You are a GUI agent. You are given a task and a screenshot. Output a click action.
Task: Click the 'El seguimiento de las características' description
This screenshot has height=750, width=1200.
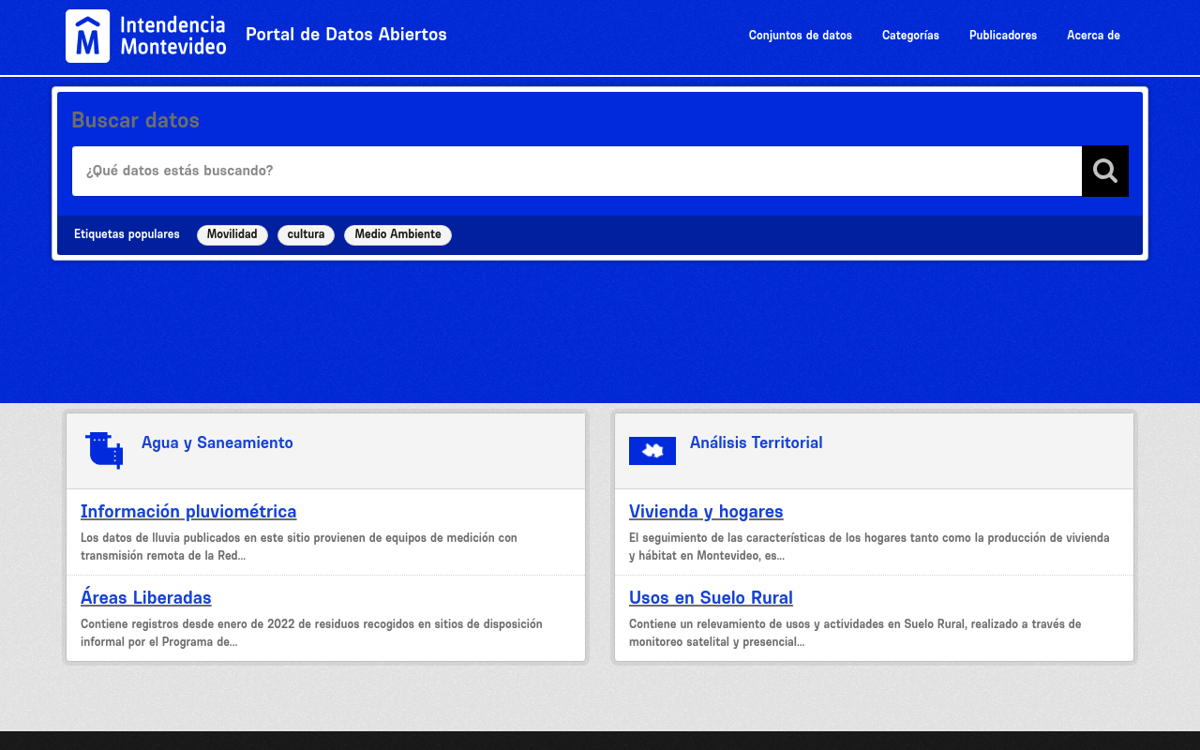(x=869, y=547)
